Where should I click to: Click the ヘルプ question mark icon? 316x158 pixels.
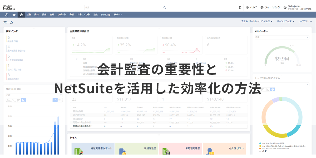pos(247,7)
